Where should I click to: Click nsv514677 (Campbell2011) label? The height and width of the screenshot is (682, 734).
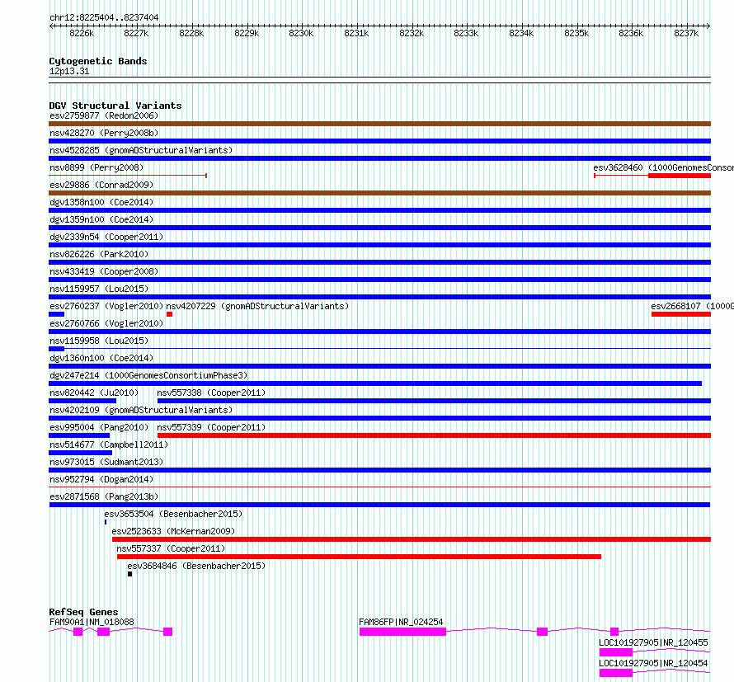(109, 444)
